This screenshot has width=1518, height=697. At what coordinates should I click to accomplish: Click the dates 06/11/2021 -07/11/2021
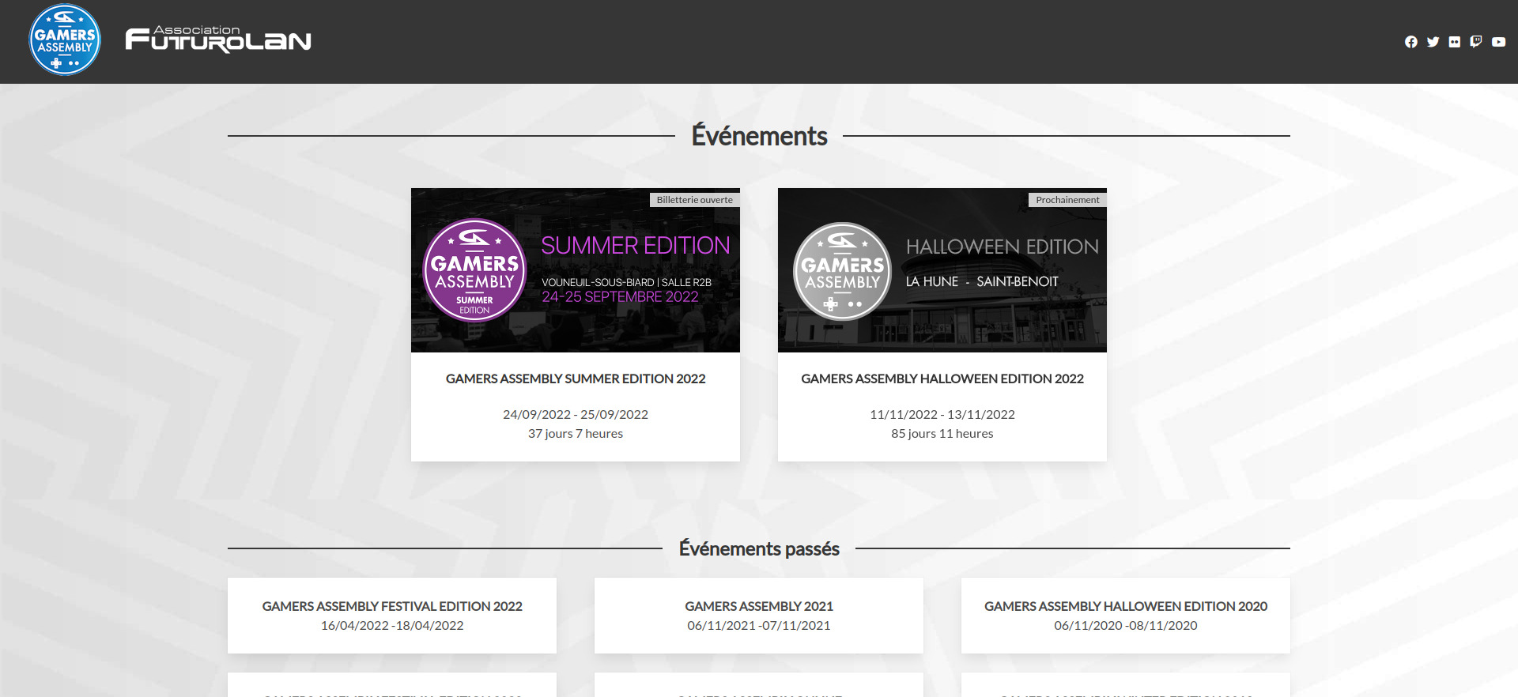coord(759,625)
